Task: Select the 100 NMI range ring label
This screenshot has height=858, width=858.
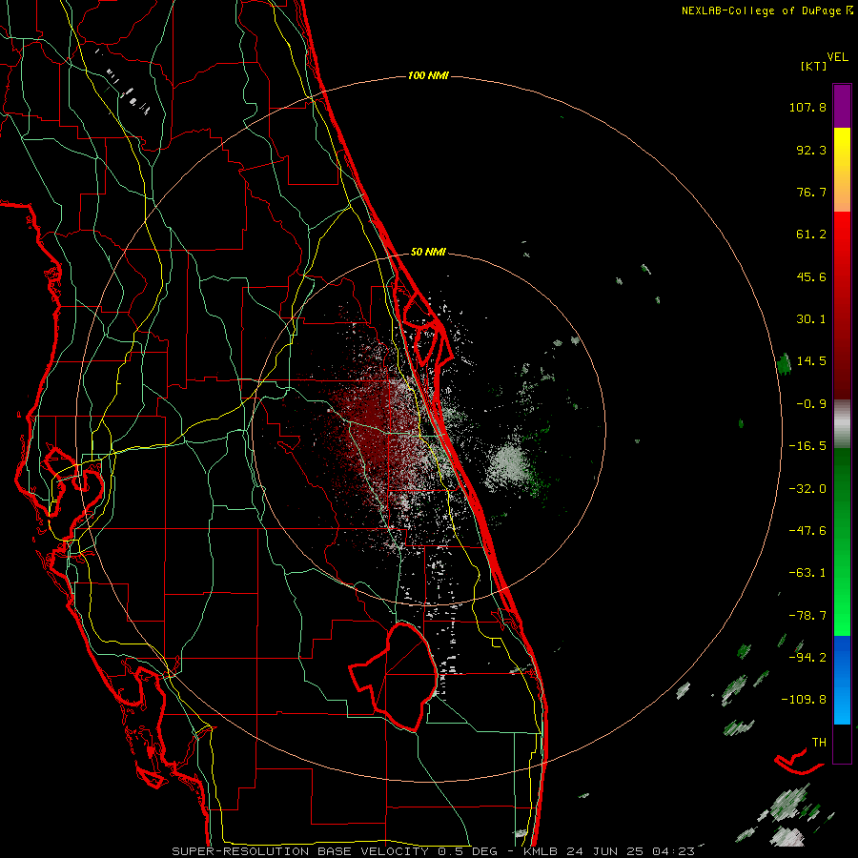Action: click(428, 75)
